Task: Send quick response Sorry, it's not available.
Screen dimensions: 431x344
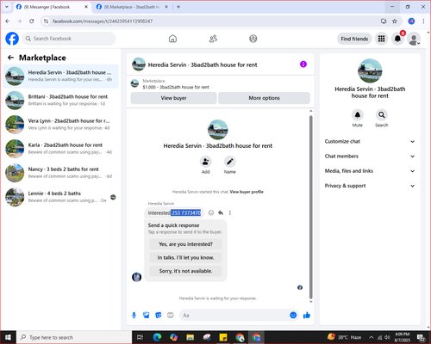Action: coord(185,271)
